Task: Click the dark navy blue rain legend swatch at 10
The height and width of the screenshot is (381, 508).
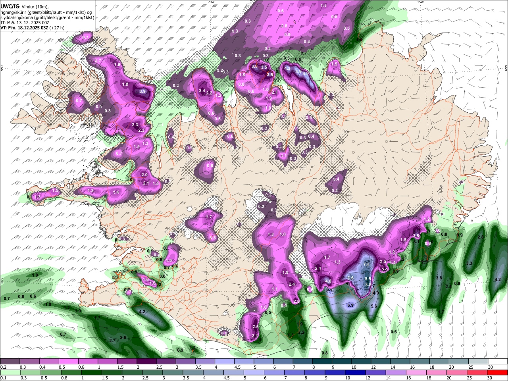Action: click(x=354, y=372)
